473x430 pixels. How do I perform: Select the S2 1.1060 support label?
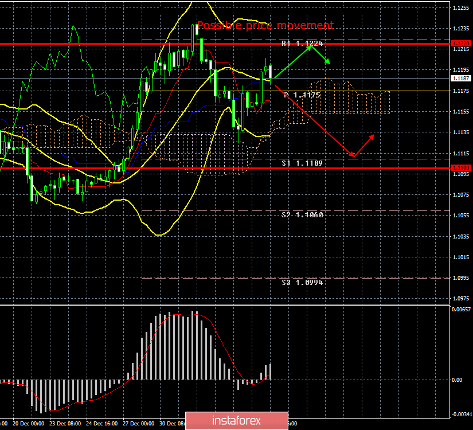[x=302, y=215]
